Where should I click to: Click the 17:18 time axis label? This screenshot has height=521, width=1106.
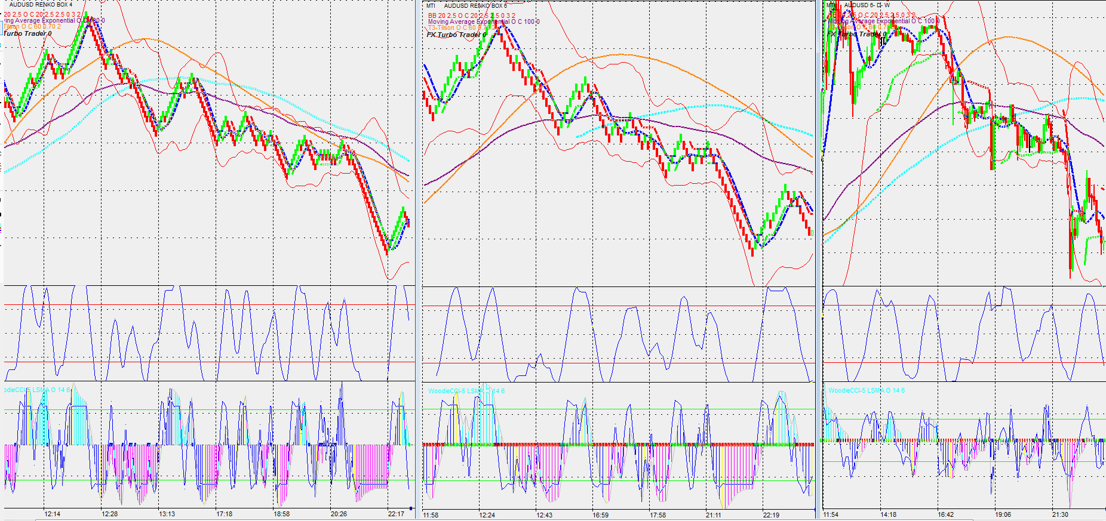coord(224,514)
